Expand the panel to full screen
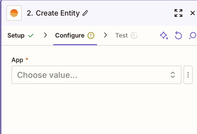 click(178, 13)
